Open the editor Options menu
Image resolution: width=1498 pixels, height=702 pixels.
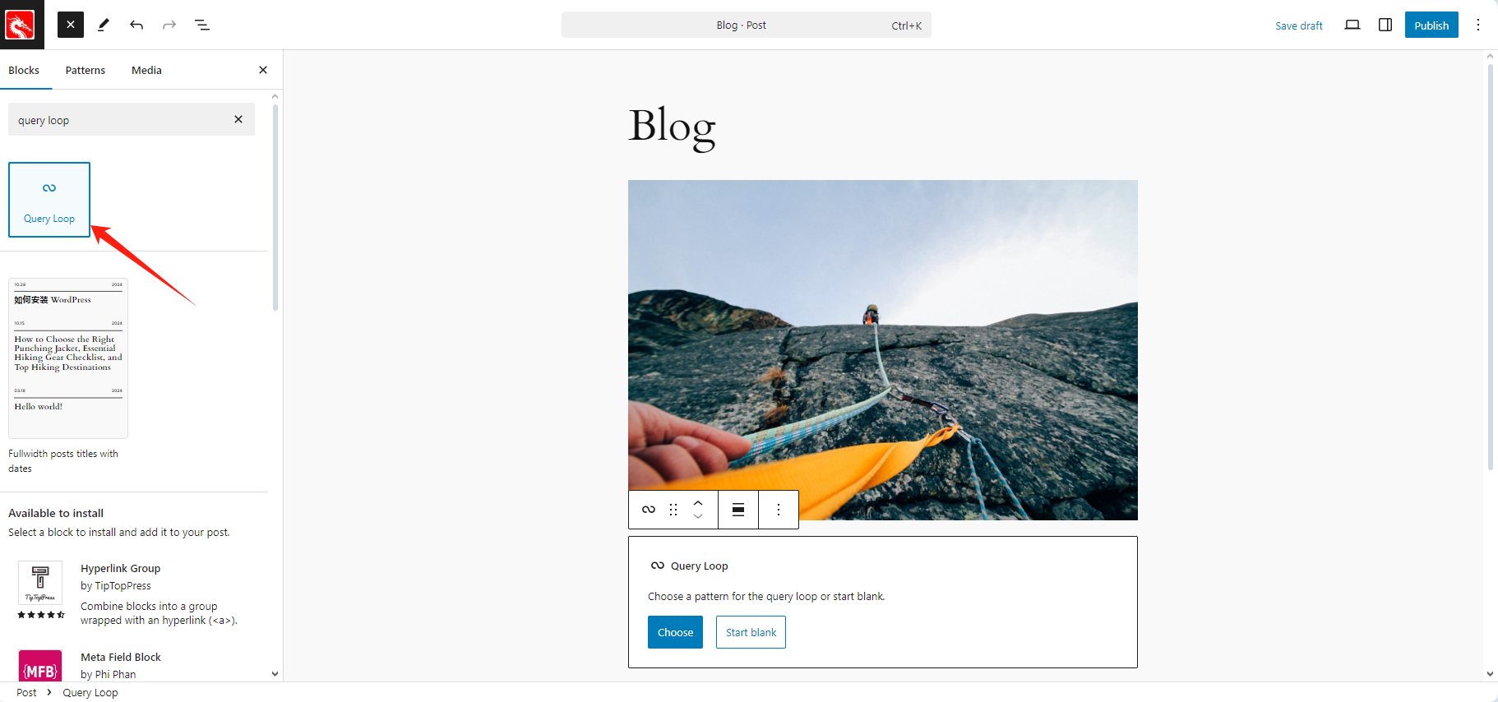pos(1478,25)
